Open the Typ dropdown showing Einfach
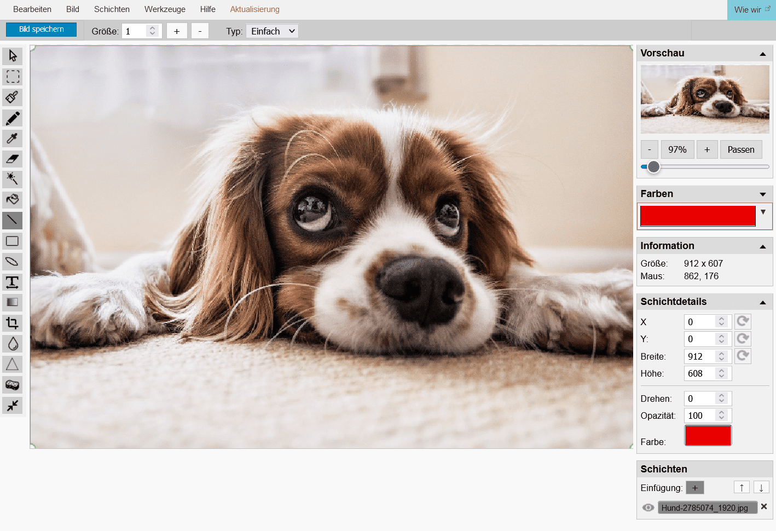This screenshot has width=776, height=531. pyautogui.click(x=272, y=31)
